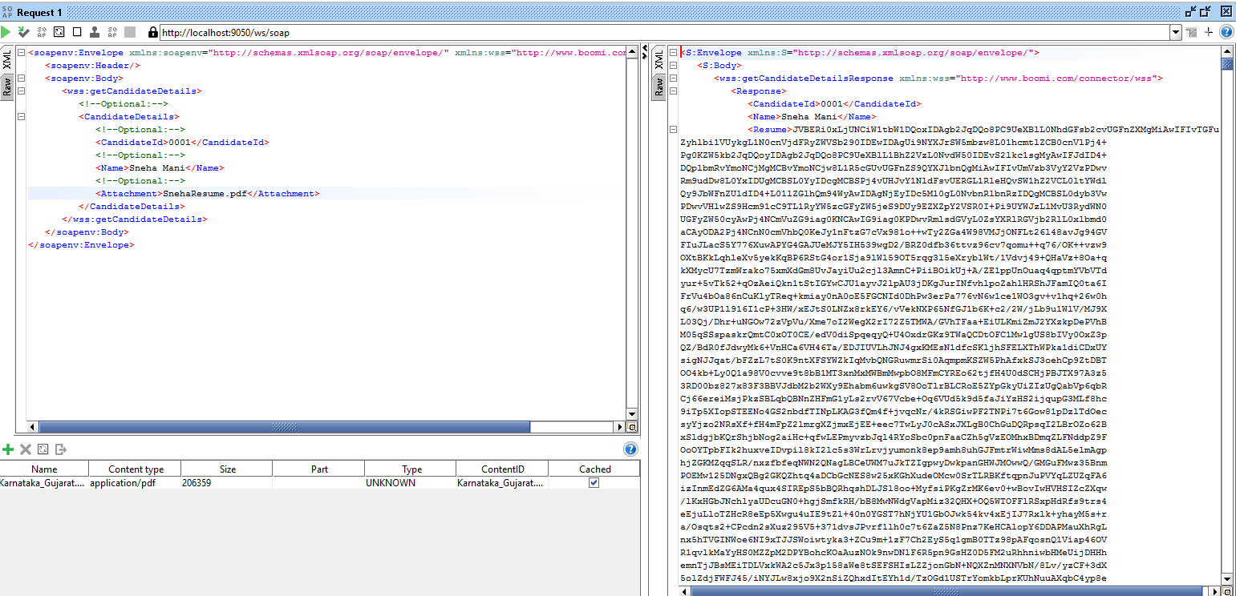Export the attachment using the export icon
This screenshot has height=596, width=1236.
coord(61,449)
